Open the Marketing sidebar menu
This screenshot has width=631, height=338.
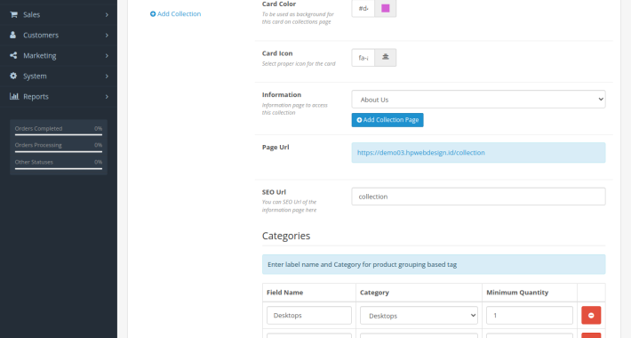click(x=59, y=56)
